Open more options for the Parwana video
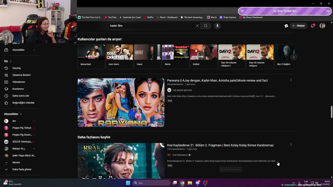333x187 pixels. (291, 80)
